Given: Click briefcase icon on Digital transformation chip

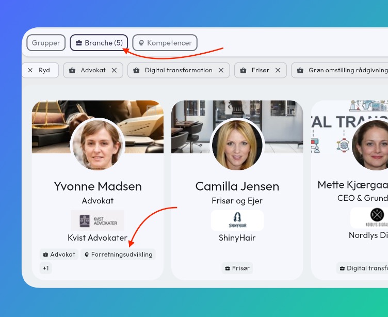Looking at the screenshot, I should click(x=136, y=70).
